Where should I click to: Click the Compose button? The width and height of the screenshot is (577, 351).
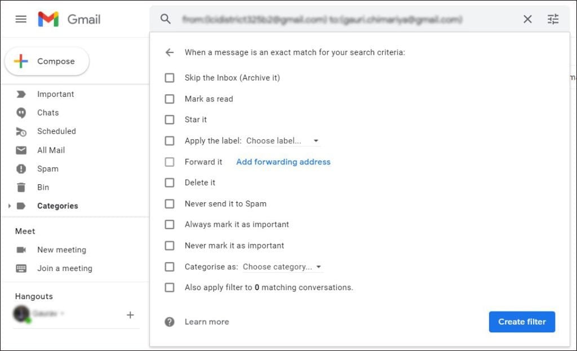point(47,61)
